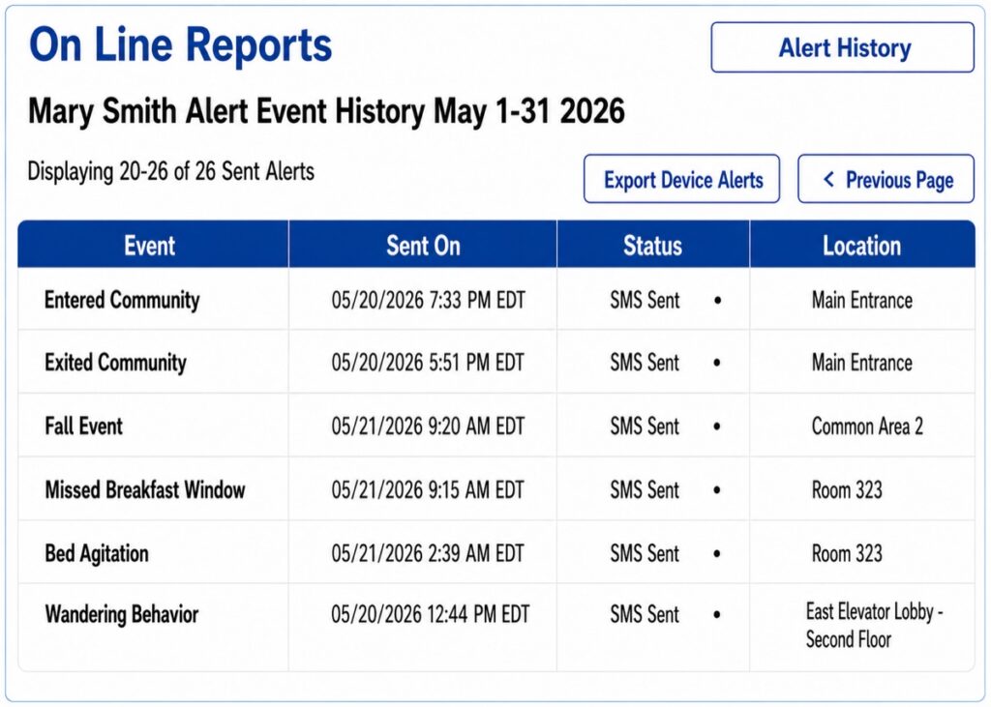
Task: Click SMS Sent status for Fall Event
Action: (x=645, y=426)
